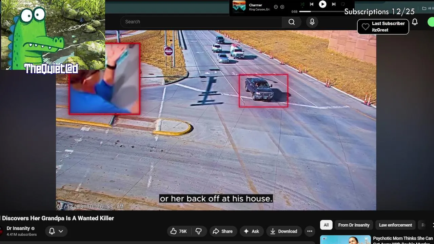Download the video
Viewport: 434px width, 244px height.
pos(284,231)
